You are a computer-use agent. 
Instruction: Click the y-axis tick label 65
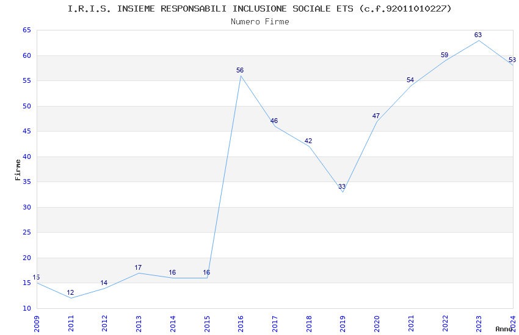pyautogui.click(x=27, y=30)
